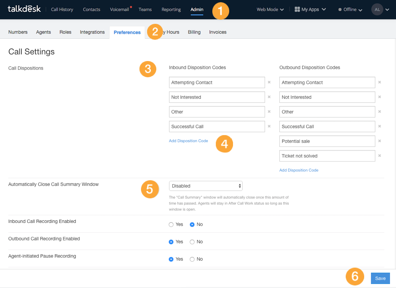This screenshot has width=396, height=288.
Task: Open Reporting in top navigation
Action: point(171,10)
